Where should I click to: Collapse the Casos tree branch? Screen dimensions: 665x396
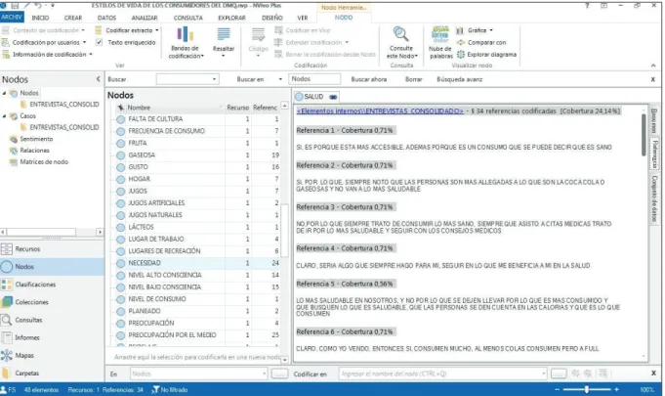[4, 116]
